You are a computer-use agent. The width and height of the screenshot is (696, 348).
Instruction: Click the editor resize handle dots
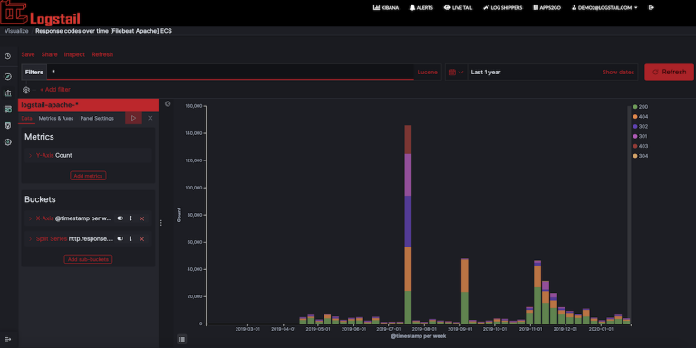[160, 223]
